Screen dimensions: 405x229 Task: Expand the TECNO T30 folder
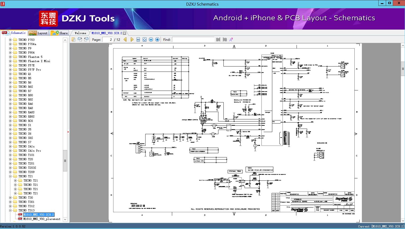click(x=10, y=198)
